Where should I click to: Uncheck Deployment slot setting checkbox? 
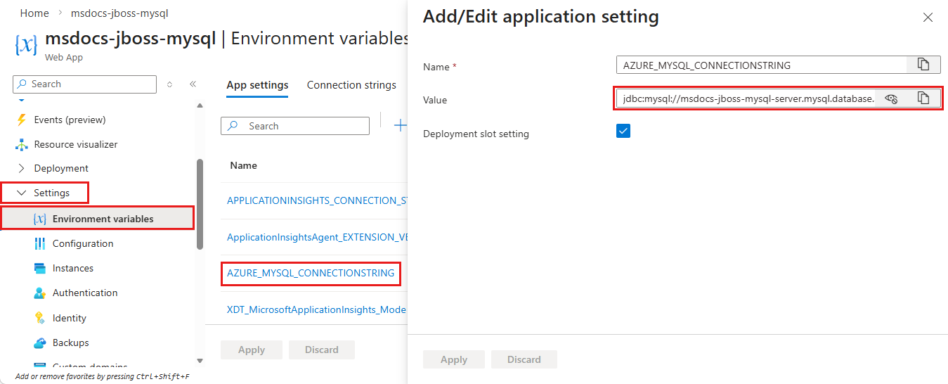(x=623, y=131)
